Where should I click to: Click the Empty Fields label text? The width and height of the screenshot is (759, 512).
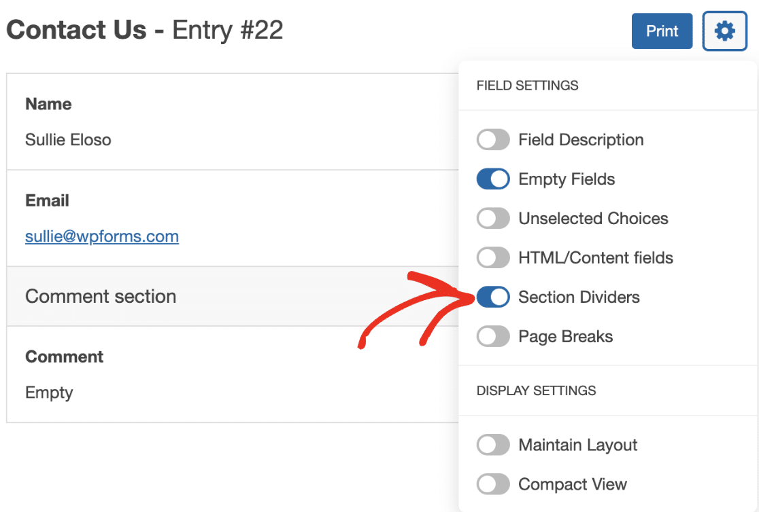click(567, 179)
